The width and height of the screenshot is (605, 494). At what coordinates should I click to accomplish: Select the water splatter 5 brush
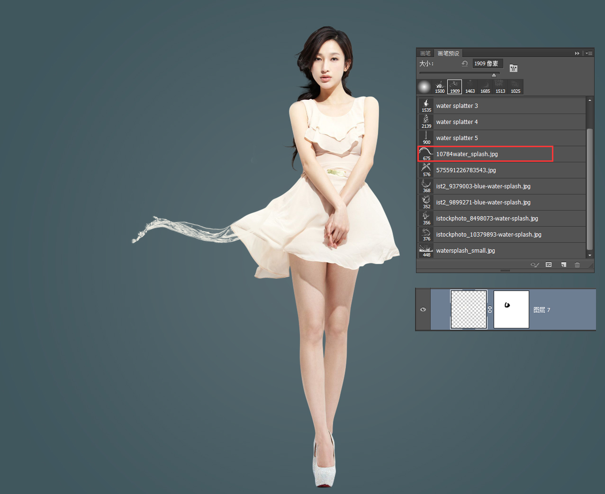pos(502,138)
